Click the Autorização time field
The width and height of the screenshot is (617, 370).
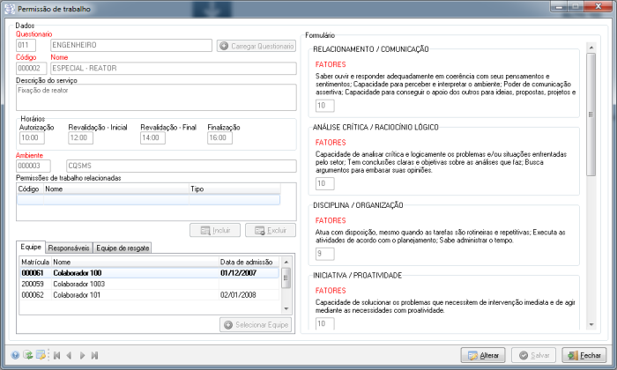[x=32, y=137]
